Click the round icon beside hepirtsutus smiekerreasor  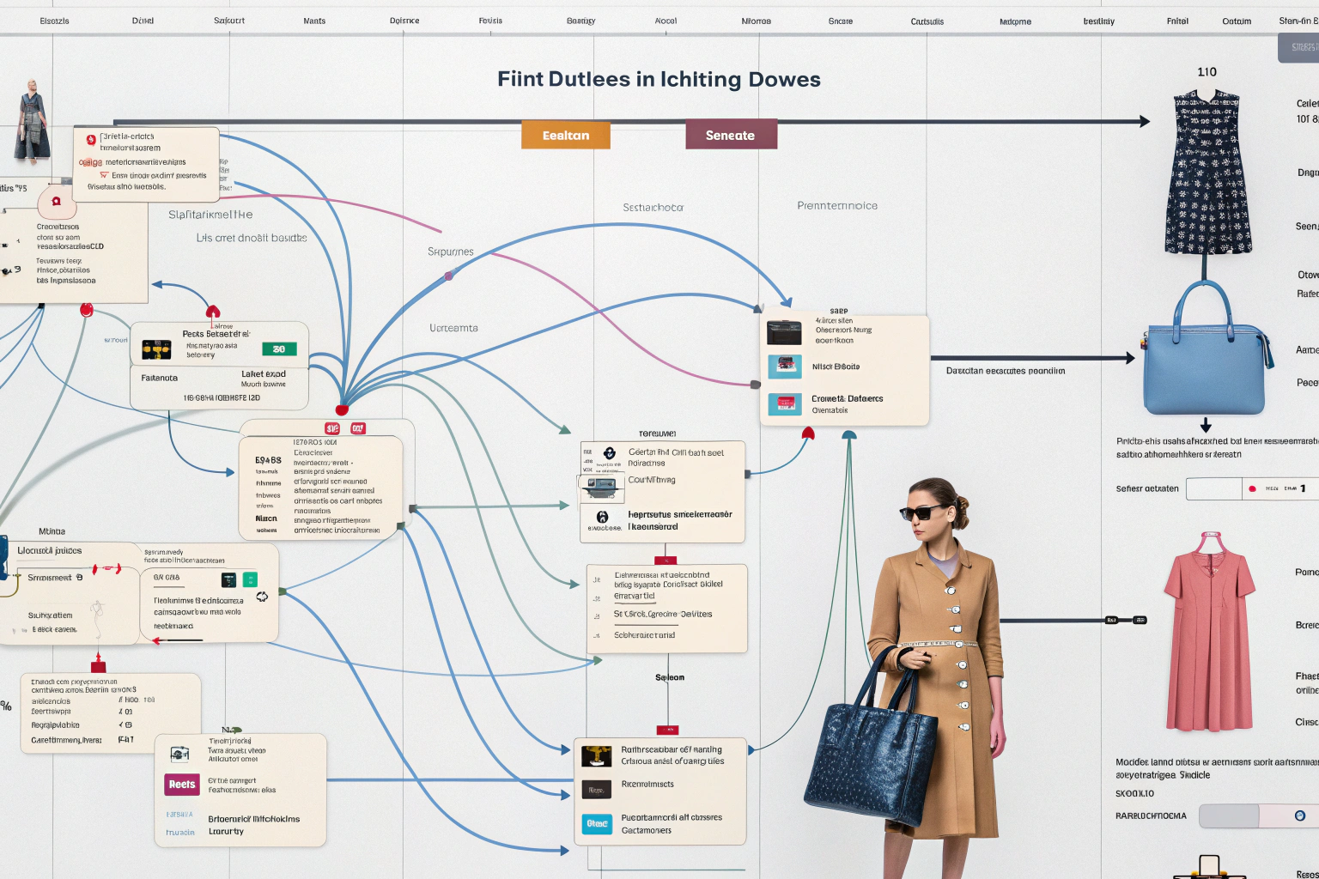[603, 517]
